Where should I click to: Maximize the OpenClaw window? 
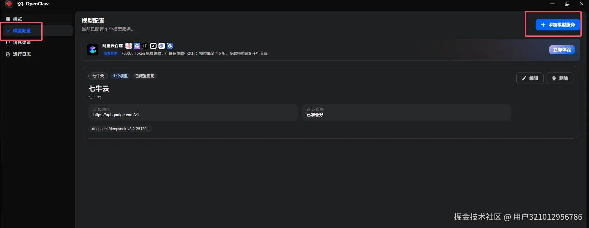tap(567, 4)
